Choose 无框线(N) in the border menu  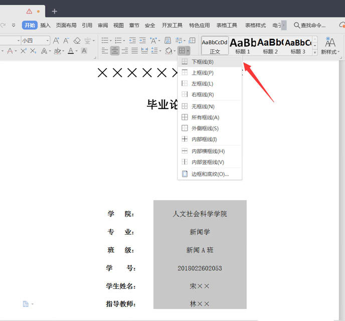[203, 106]
